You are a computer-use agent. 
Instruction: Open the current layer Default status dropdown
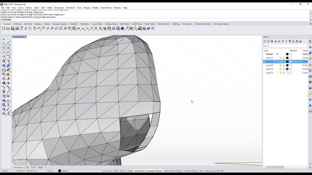point(63,171)
